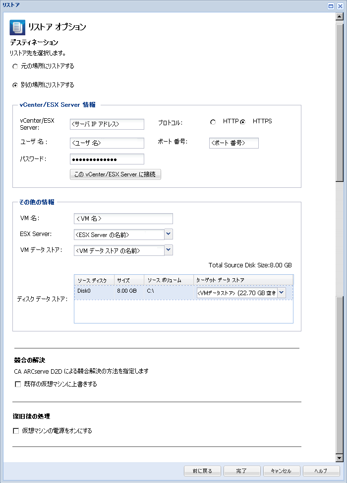Click この vCenter/ESX Server に接続 button
This screenshot has width=347, height=483.
116,174
